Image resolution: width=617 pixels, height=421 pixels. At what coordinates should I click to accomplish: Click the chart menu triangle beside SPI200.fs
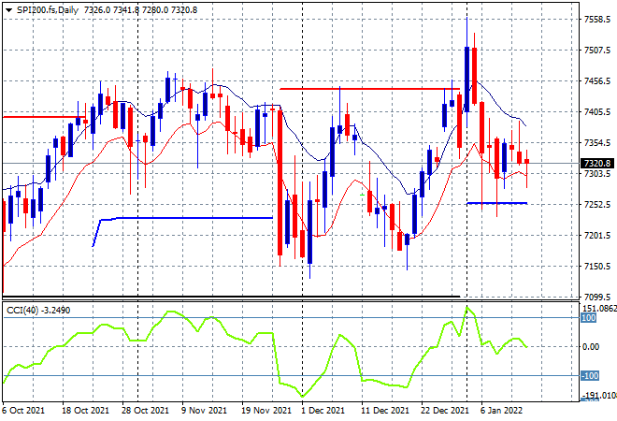pyautogui.click(x=8, y=10)
